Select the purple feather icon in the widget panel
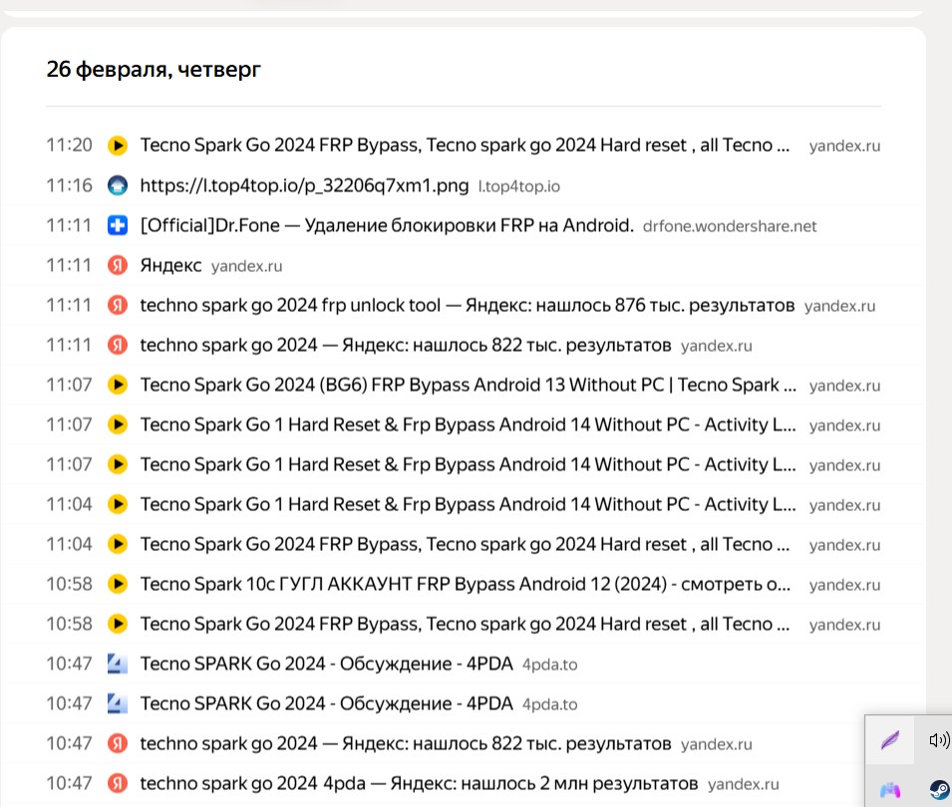952x807 pixels. click(x=890, y=740)
